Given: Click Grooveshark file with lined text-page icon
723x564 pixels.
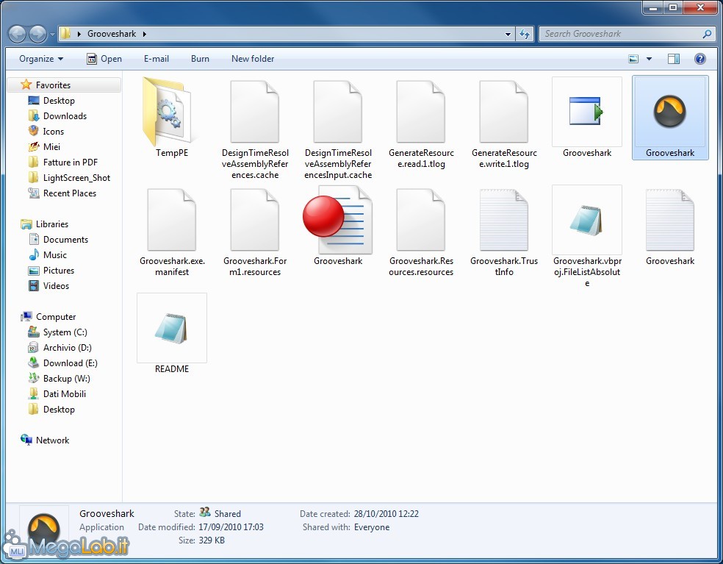Looking at the screenshot, I should [x=670, y=226].
